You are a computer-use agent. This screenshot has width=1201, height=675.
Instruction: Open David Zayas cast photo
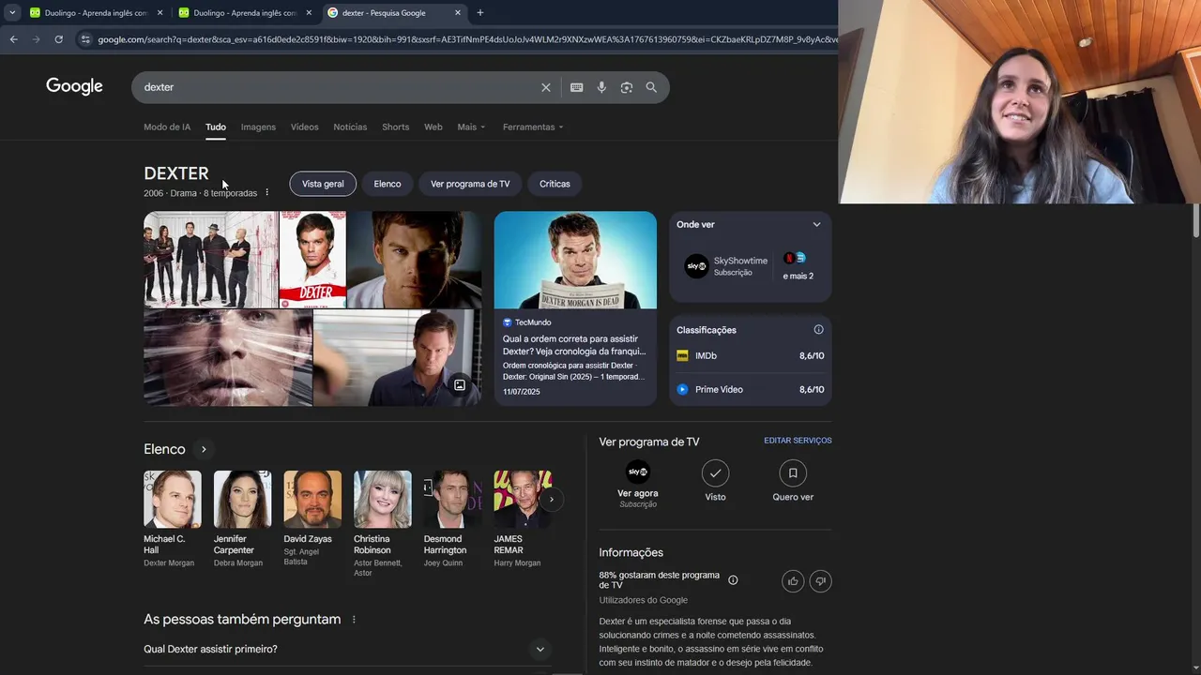pos(312,499)
